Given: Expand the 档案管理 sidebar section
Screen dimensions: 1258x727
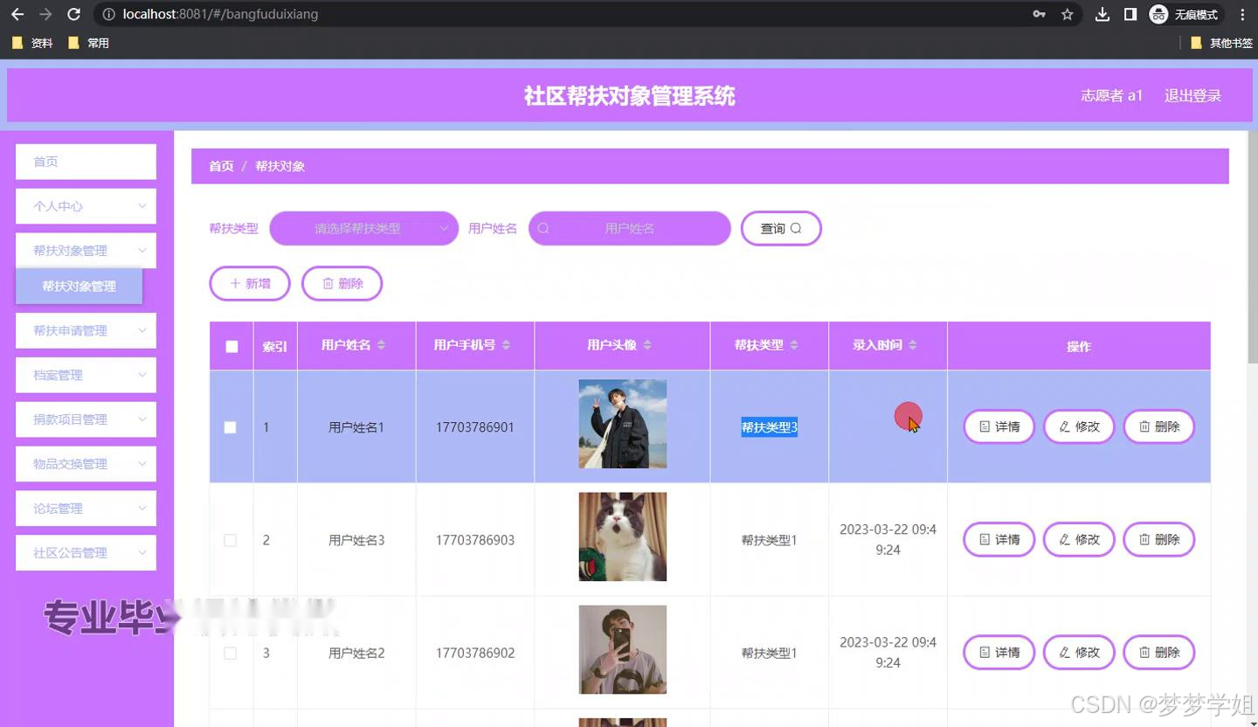Looking at the screenshot, I should pyautogui.click(x=85, y=375).
